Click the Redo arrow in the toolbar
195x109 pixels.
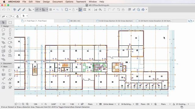point(8,9)
